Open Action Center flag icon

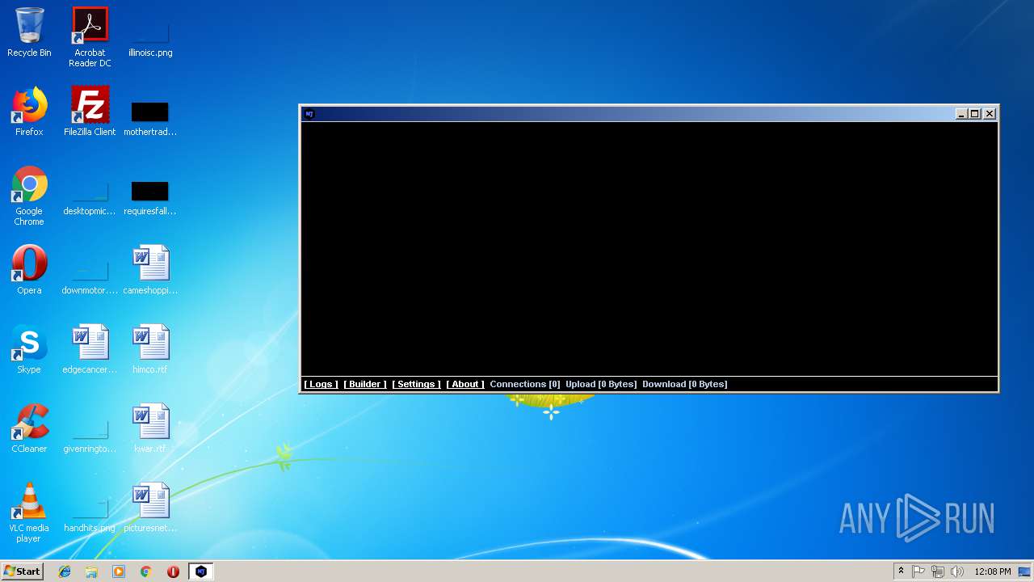click(918, 571)
